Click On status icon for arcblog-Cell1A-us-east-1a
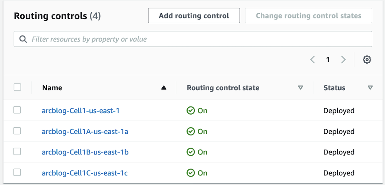The width and height of the screenshot is (385, 185). [191, 131]
